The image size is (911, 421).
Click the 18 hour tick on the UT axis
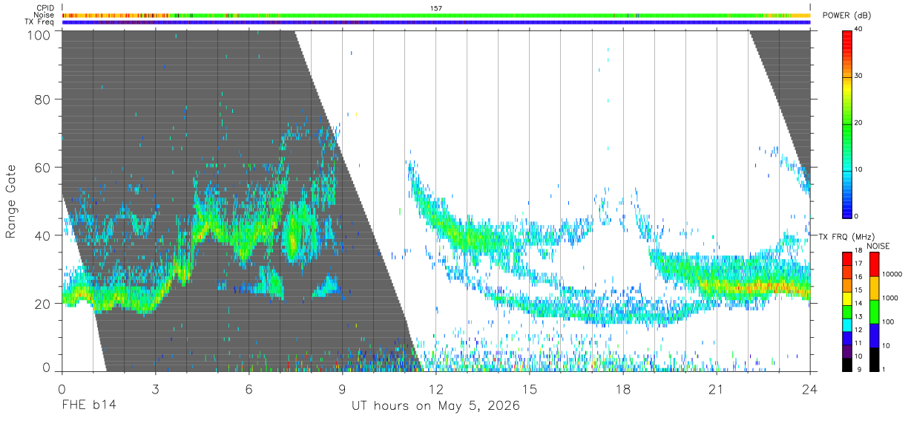pos(623,389)
